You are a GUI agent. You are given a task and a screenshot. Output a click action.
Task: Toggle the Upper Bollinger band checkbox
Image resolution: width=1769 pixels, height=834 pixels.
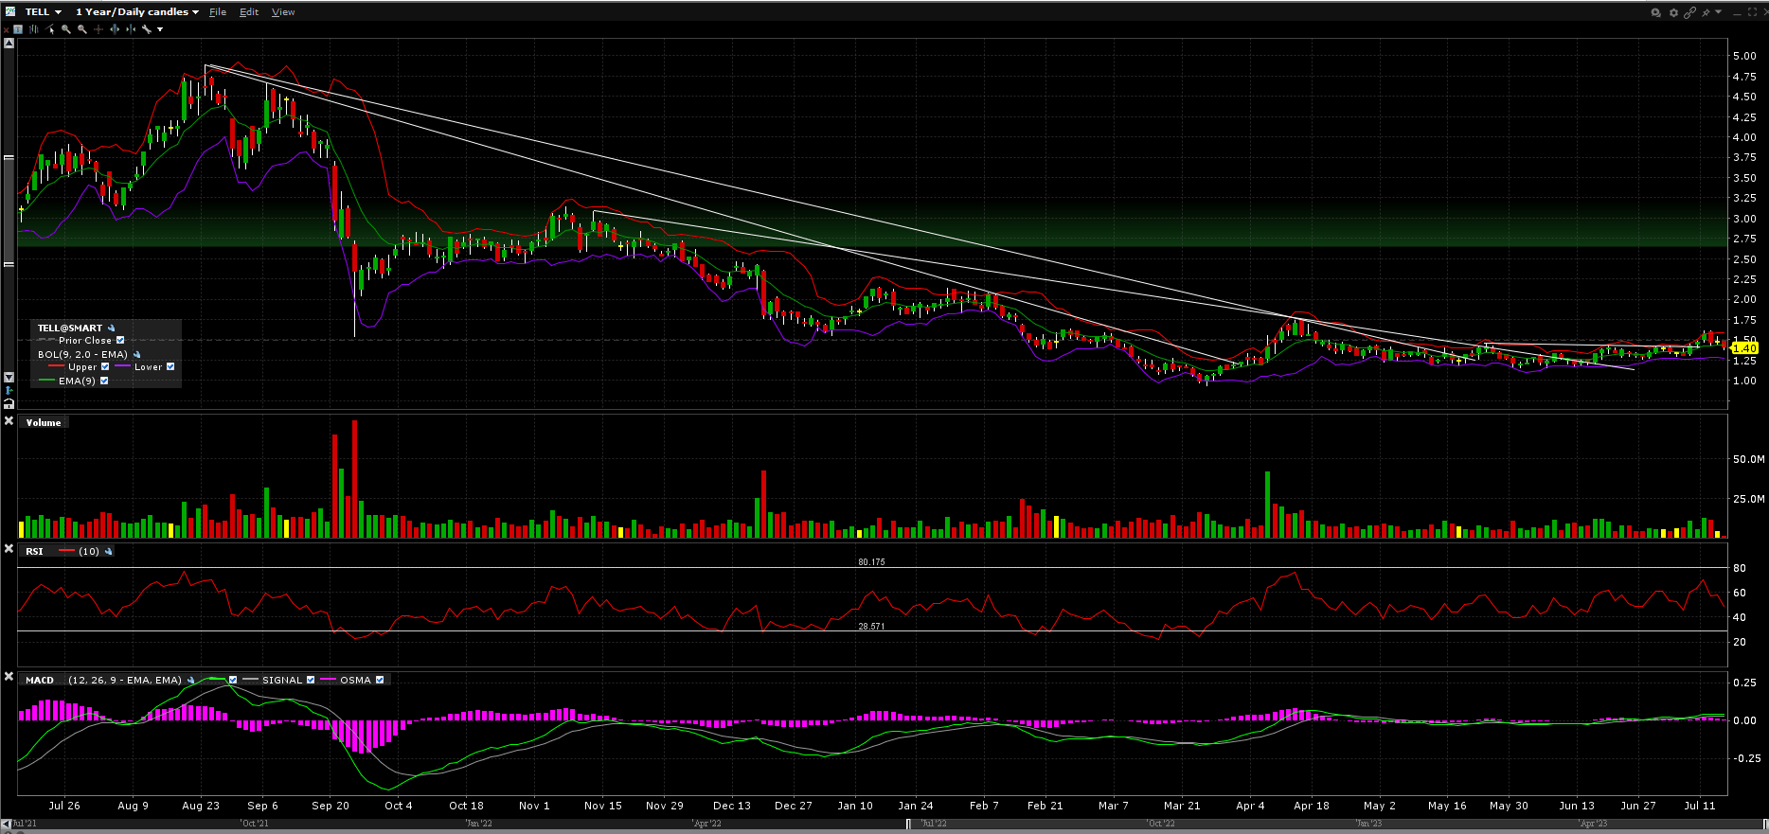[105, 367]
